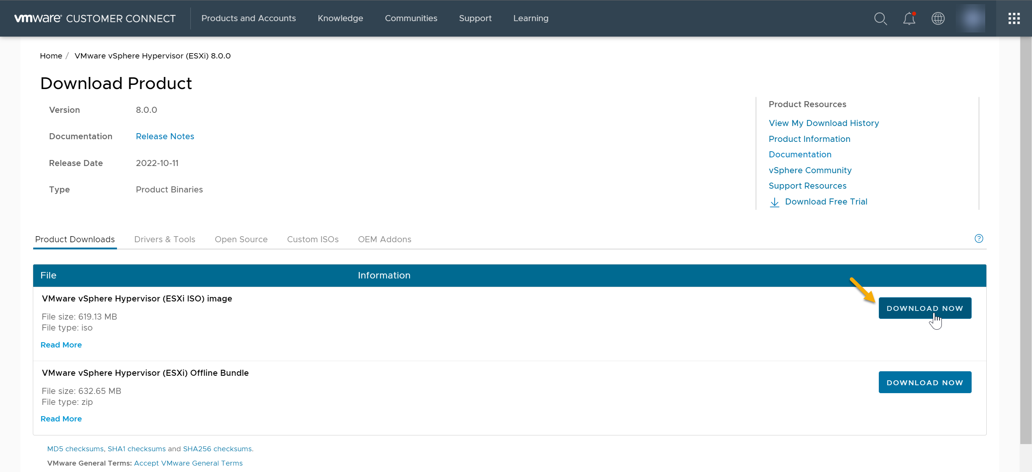Open the Communities menu
The image size is (1032, 472).
tap(411, 18)
